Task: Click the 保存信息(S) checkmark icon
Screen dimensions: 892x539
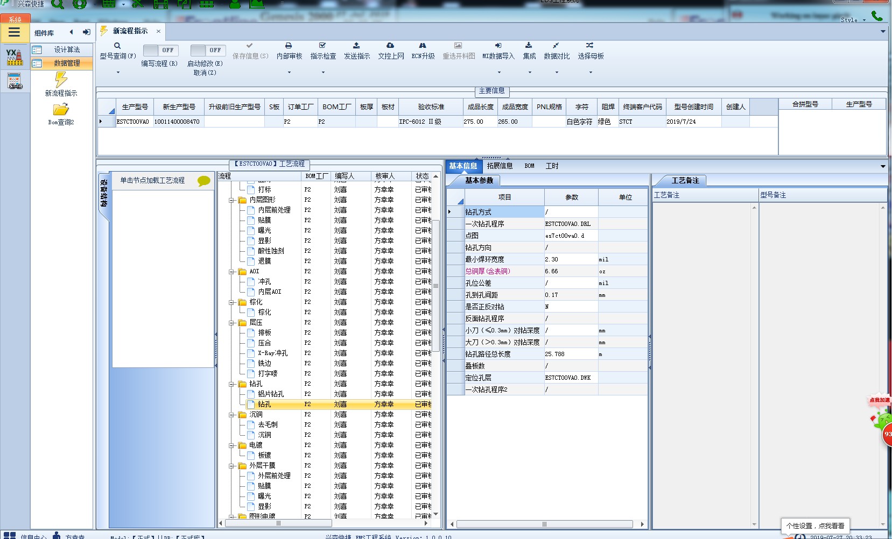Action: tap(249, 46)
